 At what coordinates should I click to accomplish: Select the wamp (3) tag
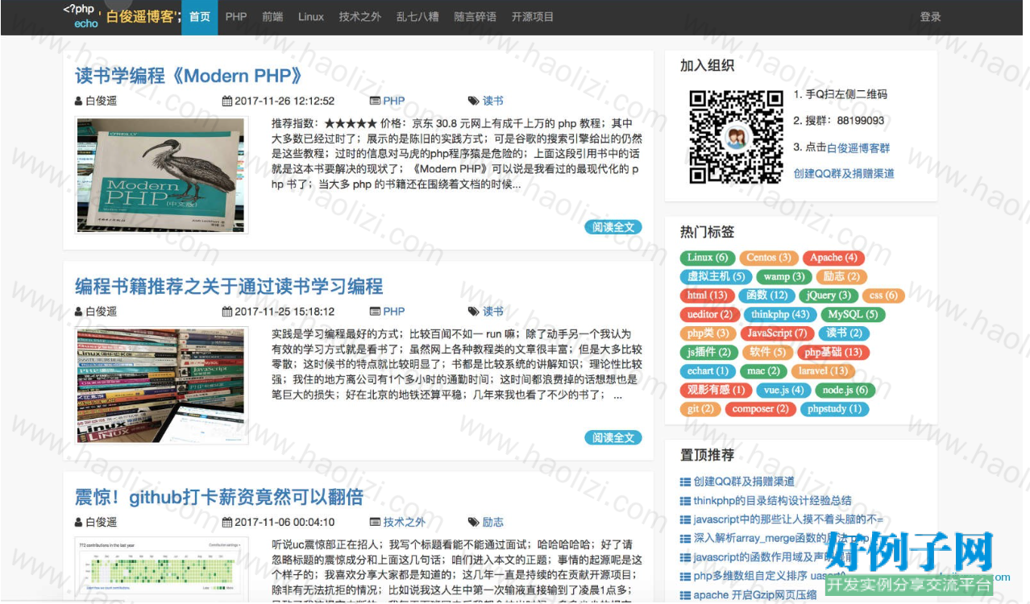pyautogui.click(x=783, y=276)
